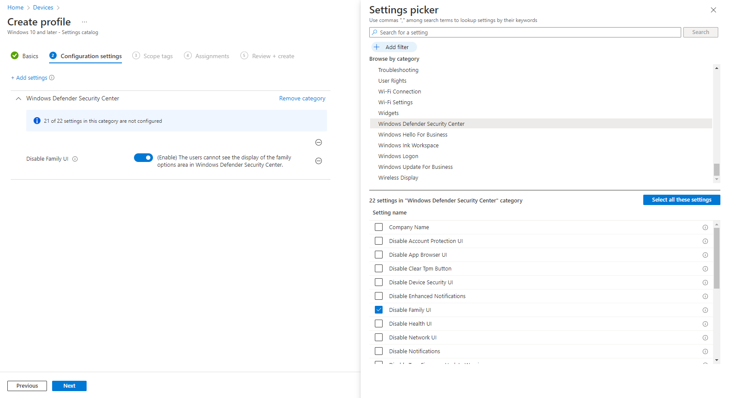Click the blue info icon in the not-configured banner
The image size is (729, 398).
pyautogui.click(x=37, y=121)
